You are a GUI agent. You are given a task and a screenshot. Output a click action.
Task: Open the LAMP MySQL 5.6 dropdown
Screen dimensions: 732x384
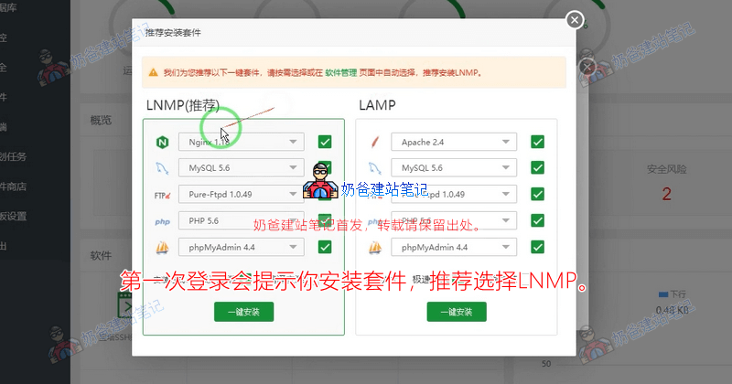click(x=454, y=168)
